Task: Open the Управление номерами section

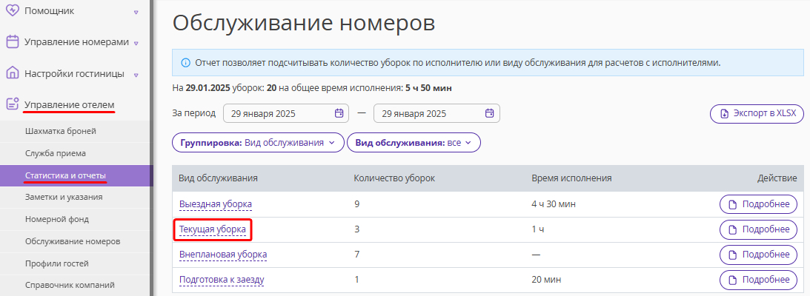Action: click(76, 41)
